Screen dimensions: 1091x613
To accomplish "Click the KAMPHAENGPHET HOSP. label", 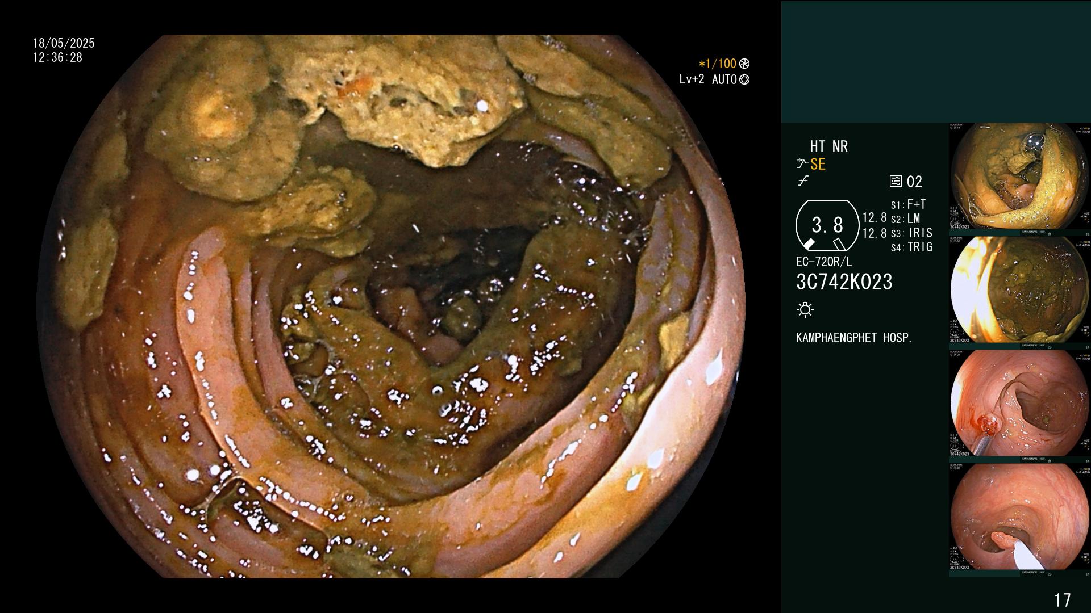I will pos(854,338).
